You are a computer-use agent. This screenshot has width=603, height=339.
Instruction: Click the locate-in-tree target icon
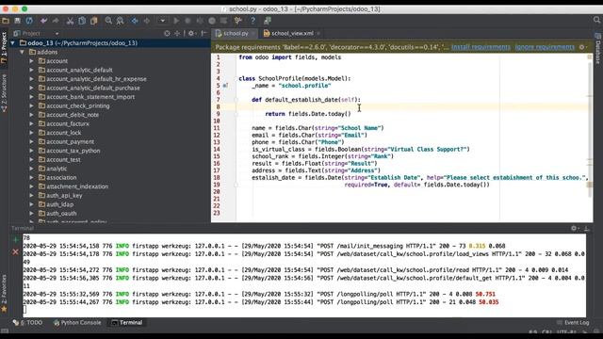167,34
